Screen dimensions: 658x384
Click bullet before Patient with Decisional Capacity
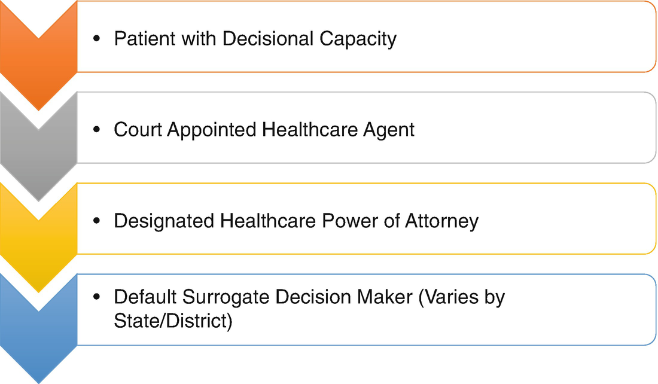[97, 39]
